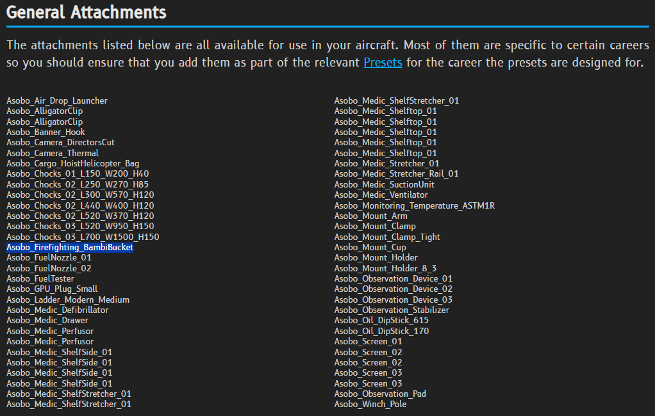Click the Asobo_Medic_Defibrillator entry
The image size is (655, 416).
58,310
